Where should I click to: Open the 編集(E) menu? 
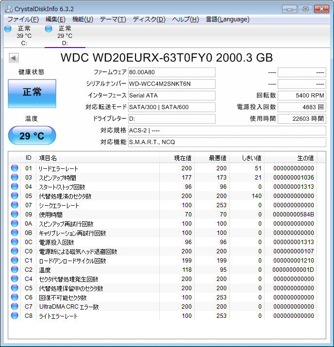55,19
